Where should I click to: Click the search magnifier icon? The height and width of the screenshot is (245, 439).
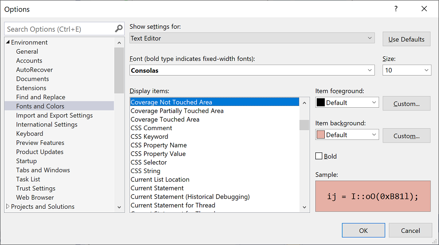[x=119, y=29]
